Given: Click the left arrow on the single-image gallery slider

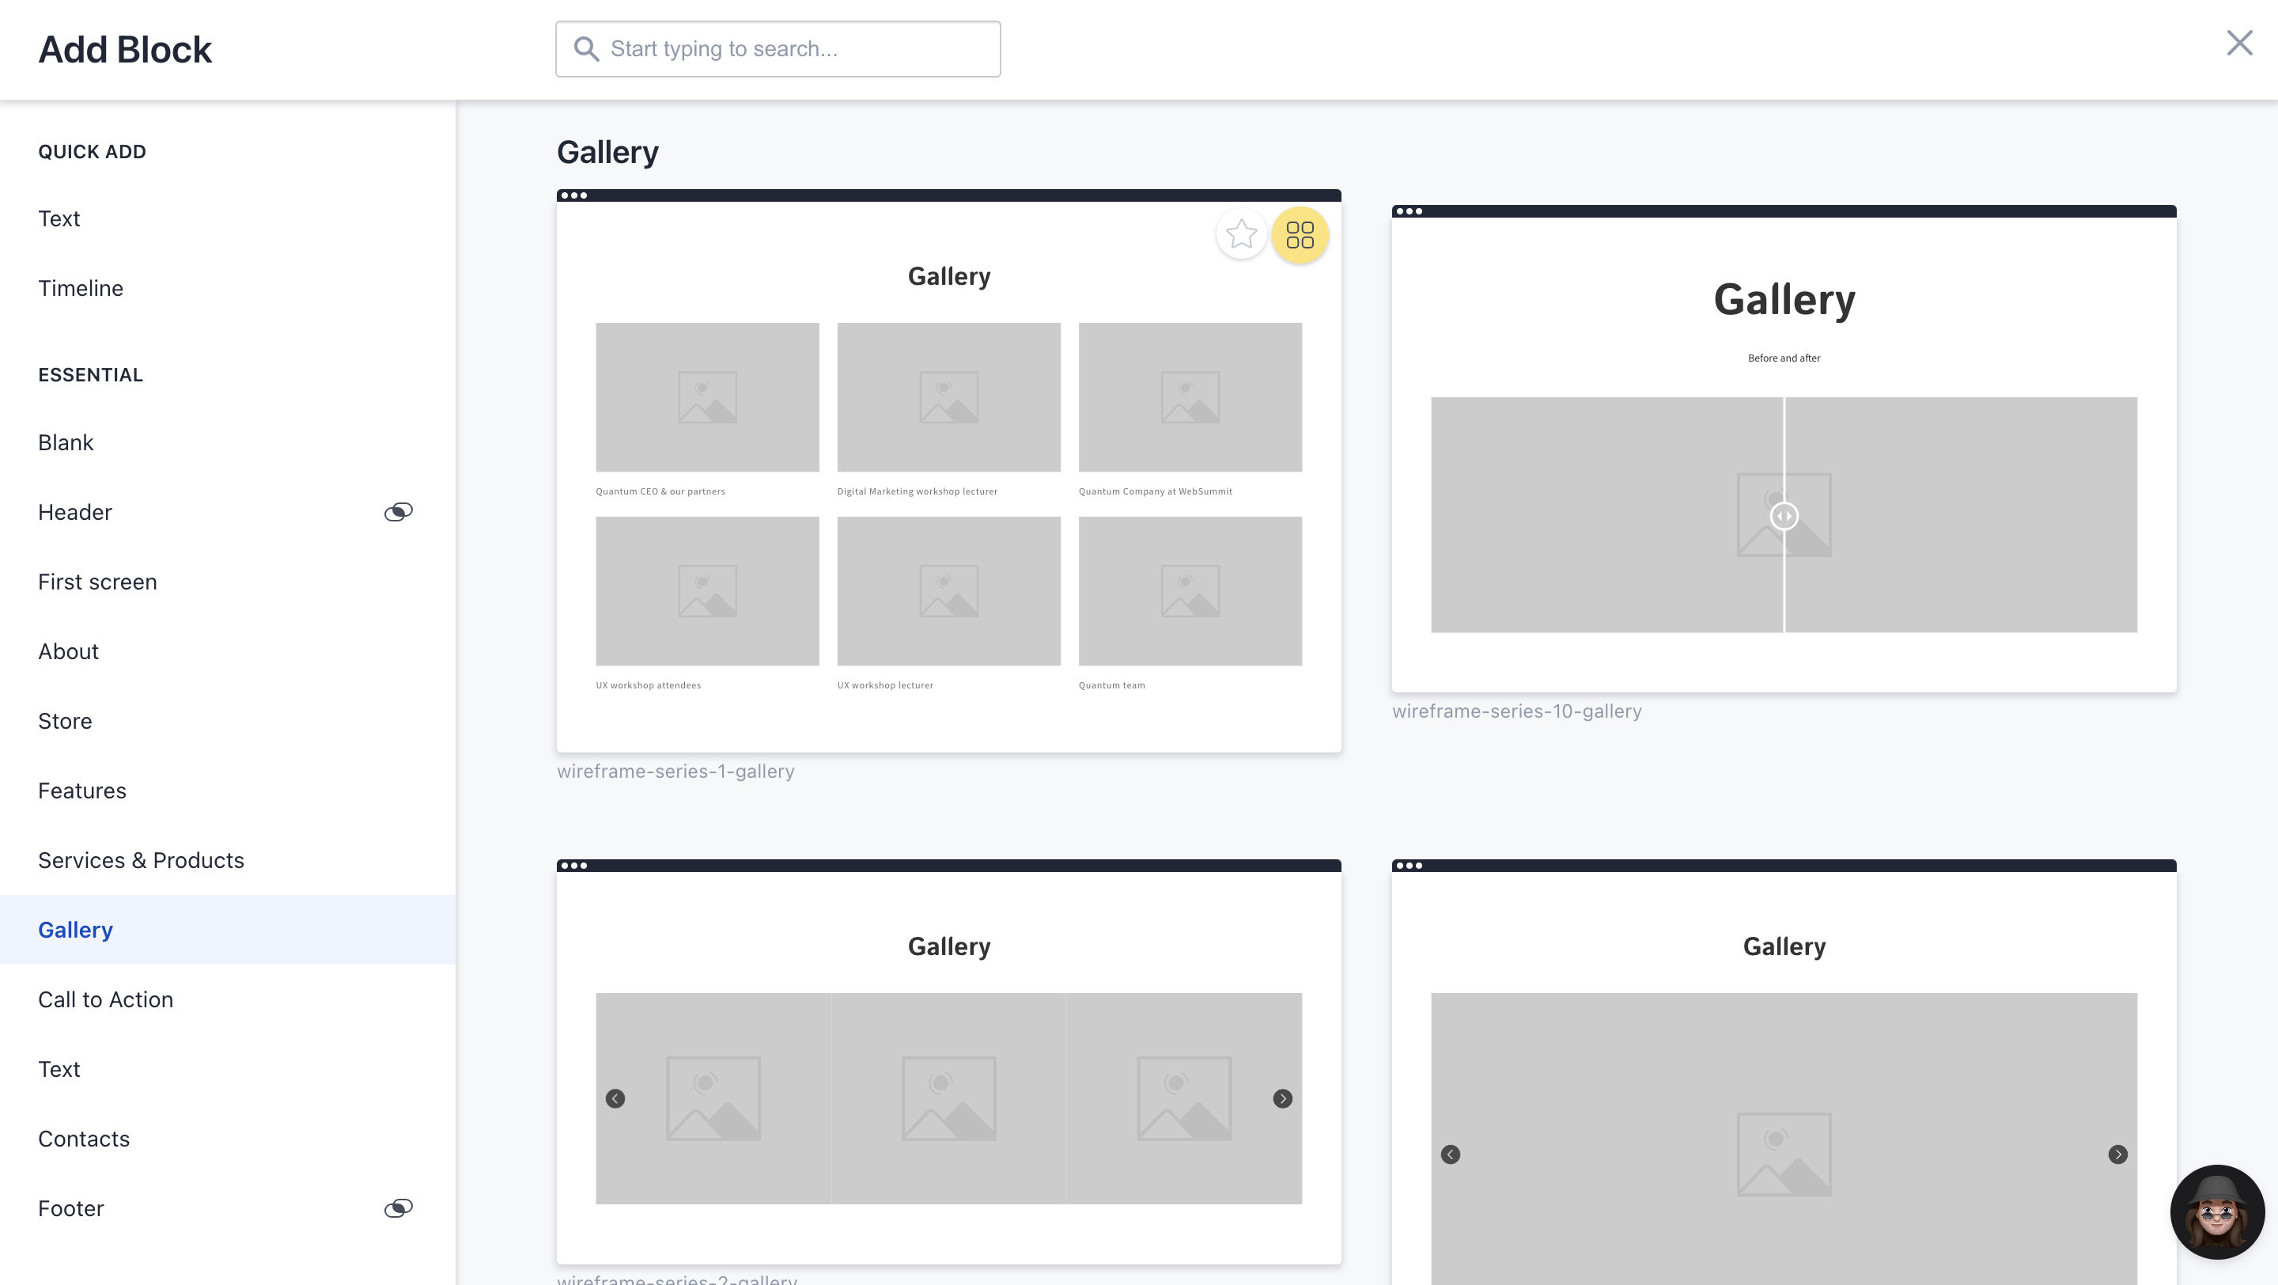Looking at the screenshot, I should pyautogui.click(x=1451, y=1154).
